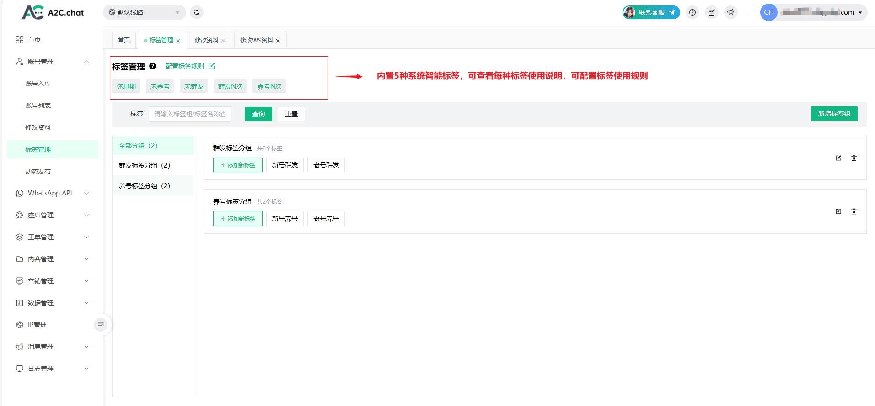Switch to the 修改WS资料 tab
The width and height of the screenshot is (875, 406).
pyautogui.click(x=256, y=40)
